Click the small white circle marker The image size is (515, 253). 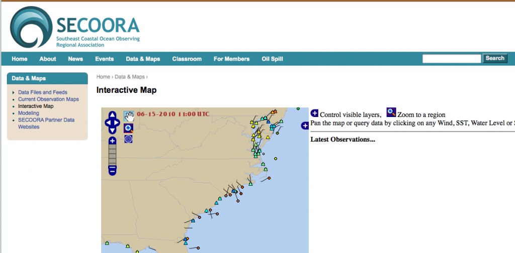coord(264,154)
